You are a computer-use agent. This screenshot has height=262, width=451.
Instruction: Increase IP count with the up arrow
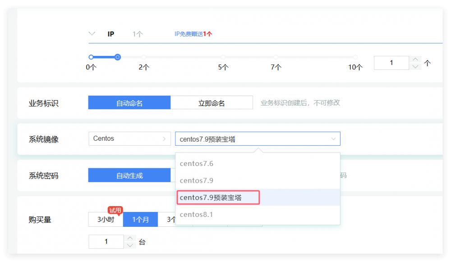415,59
